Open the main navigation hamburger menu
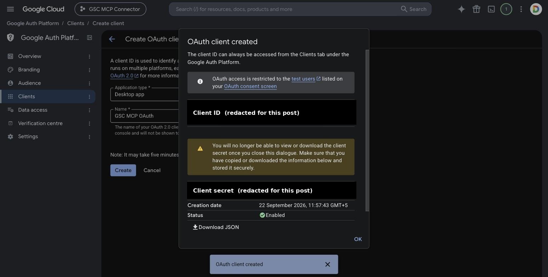 (x=10, y=9)
